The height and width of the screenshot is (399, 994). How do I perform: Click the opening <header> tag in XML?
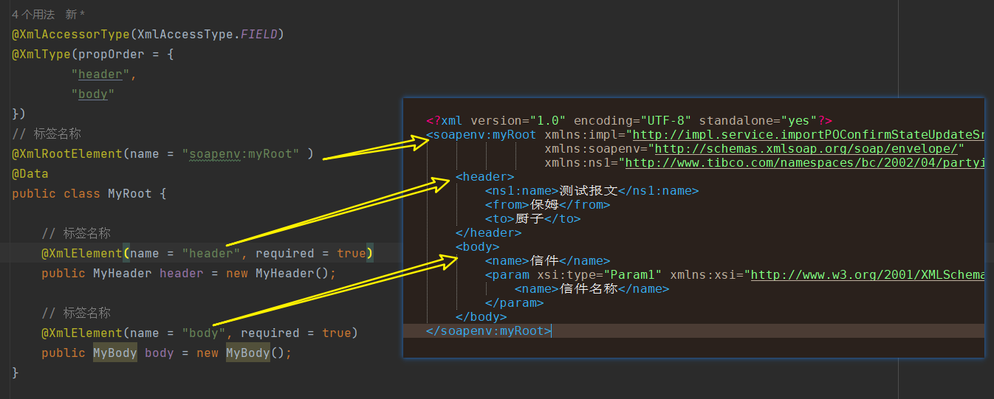click(x=485, y=177)
